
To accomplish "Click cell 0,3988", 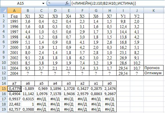I will pos(28,110).
